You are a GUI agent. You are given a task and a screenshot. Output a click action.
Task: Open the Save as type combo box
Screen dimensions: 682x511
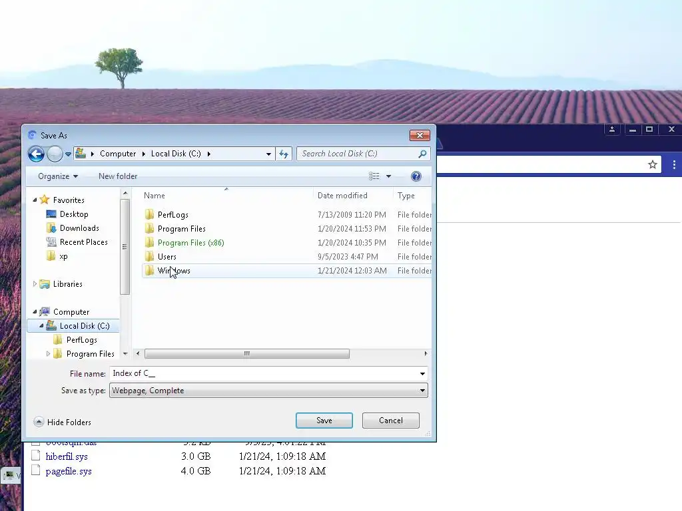coord(268,390)
